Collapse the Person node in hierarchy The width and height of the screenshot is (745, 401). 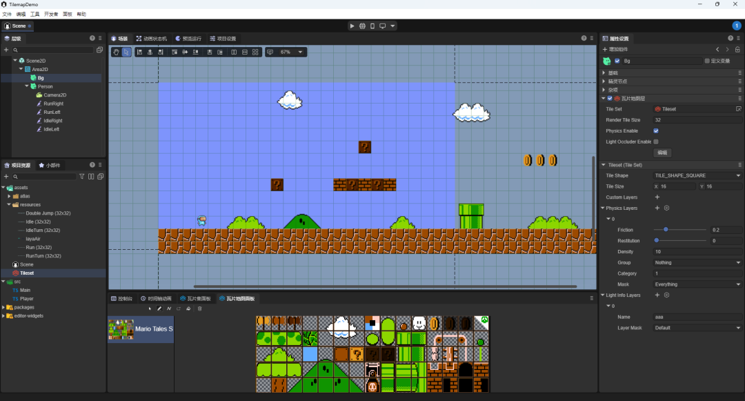[27, 86]
